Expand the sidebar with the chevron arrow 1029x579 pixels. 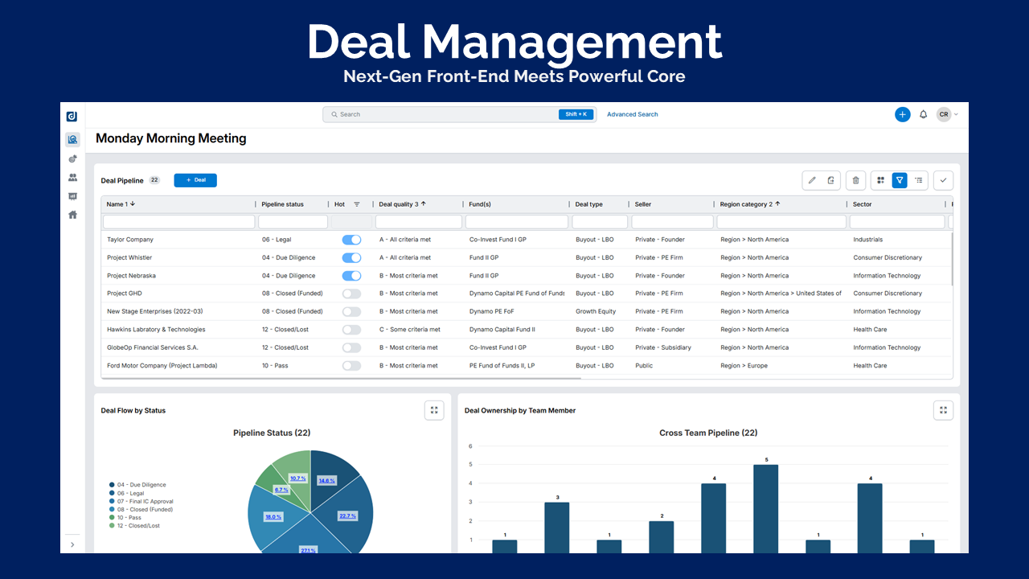click(72, 544)
